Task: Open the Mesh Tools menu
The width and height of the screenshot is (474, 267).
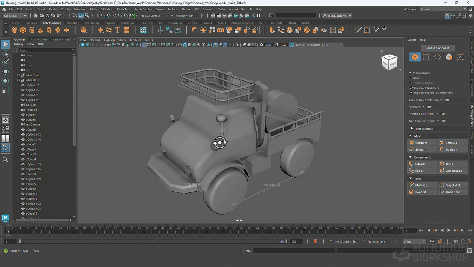Action: coord(124,9)
